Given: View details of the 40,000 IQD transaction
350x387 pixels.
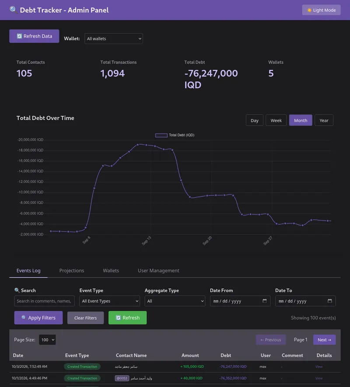Looking at the screenshot, I should tap(319, 378).
